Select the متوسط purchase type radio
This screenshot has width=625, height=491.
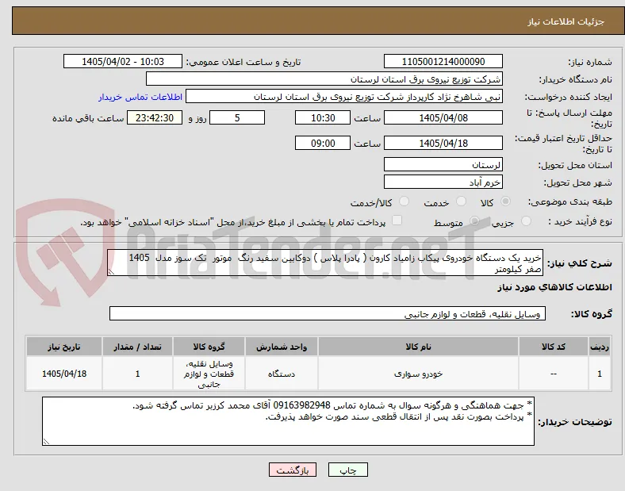pos(474,221)
